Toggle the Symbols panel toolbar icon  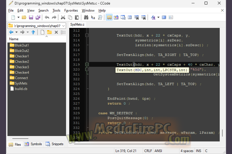(x=116, y=17)
